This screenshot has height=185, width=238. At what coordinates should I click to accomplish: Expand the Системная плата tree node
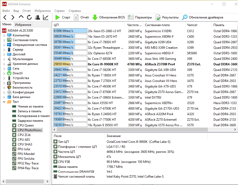(x=4, y=40)
